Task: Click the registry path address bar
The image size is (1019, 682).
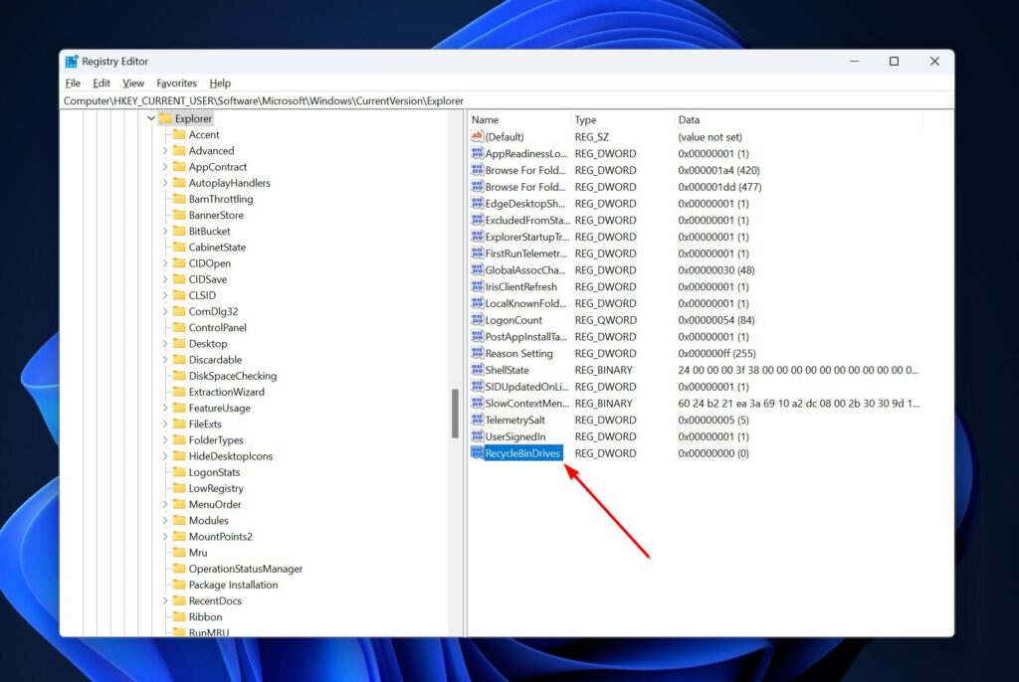Action: click(299, 100)
